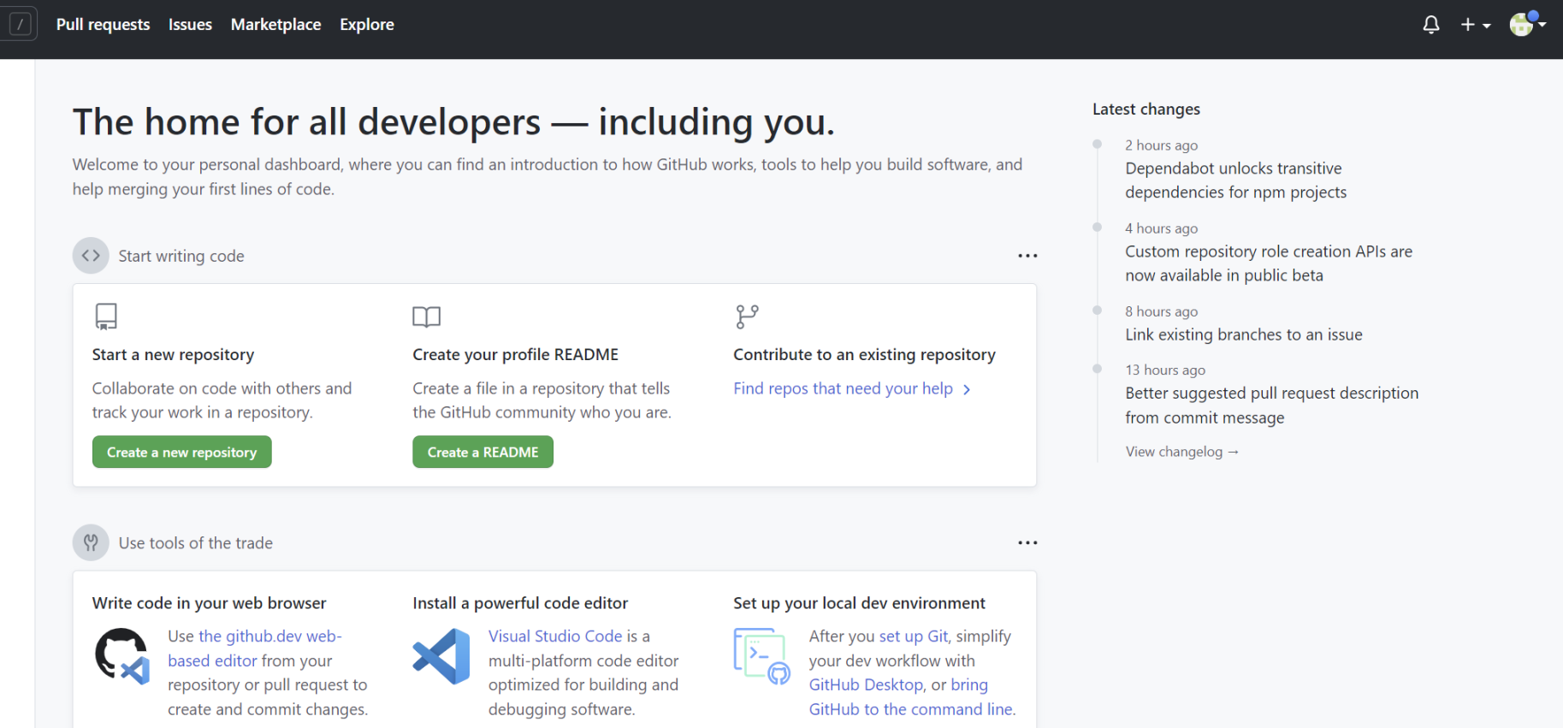1563x728 pixels.
Task: Open the notifications bell
Action: tap(1430, 25)
